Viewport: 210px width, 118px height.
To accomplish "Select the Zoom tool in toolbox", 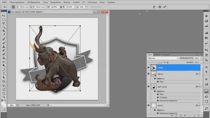I will click(x=4, y=97).
